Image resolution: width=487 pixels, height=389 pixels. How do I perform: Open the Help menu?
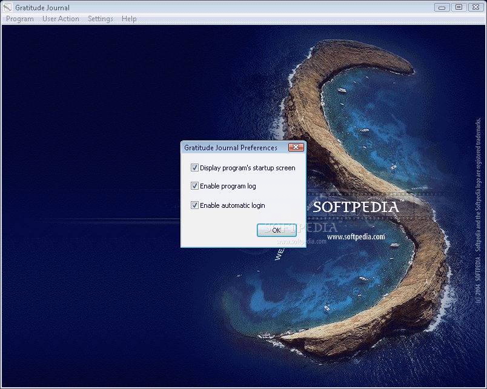pos(129,19)
